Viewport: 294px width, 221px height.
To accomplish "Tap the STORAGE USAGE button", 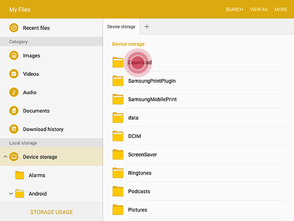I will click(x=51, y=212).
